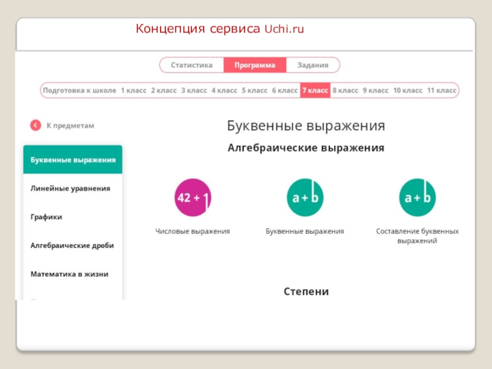Select 4 класс grade tab
This screenshot has height=369, width=492.
224,90
